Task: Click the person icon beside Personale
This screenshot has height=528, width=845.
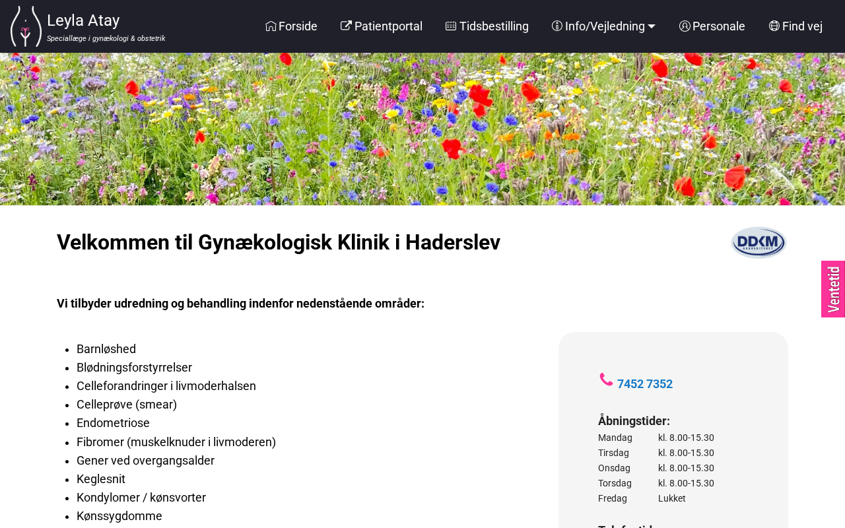Action: (x=685, y=26)
